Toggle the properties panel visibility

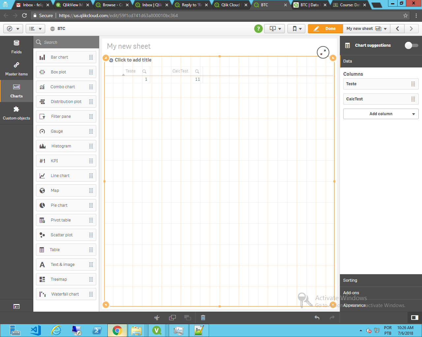click(x=415, y=318)
